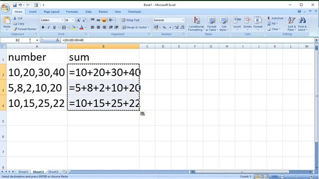Open Cell Styles gallery

pos(224,24)
